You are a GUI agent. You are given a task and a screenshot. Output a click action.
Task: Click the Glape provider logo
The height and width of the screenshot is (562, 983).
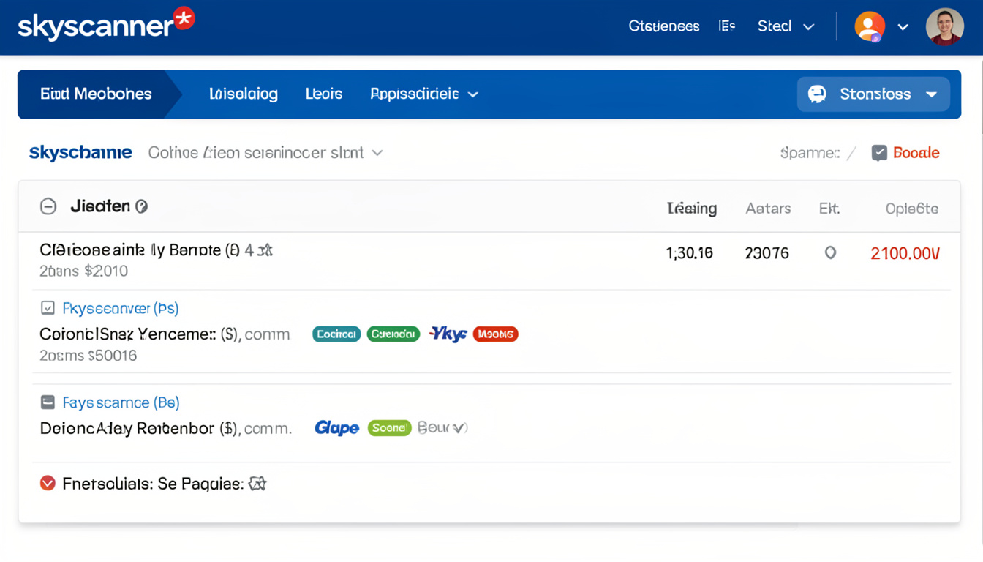coord(336,428)
